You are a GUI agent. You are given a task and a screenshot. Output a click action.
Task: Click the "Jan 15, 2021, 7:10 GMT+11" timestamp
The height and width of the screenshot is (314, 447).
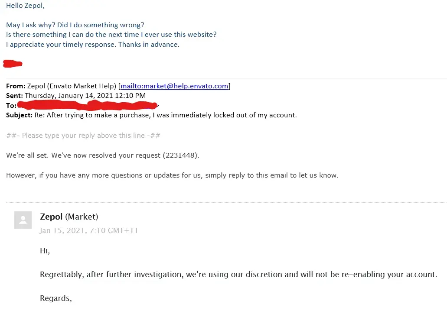[88, 230]
